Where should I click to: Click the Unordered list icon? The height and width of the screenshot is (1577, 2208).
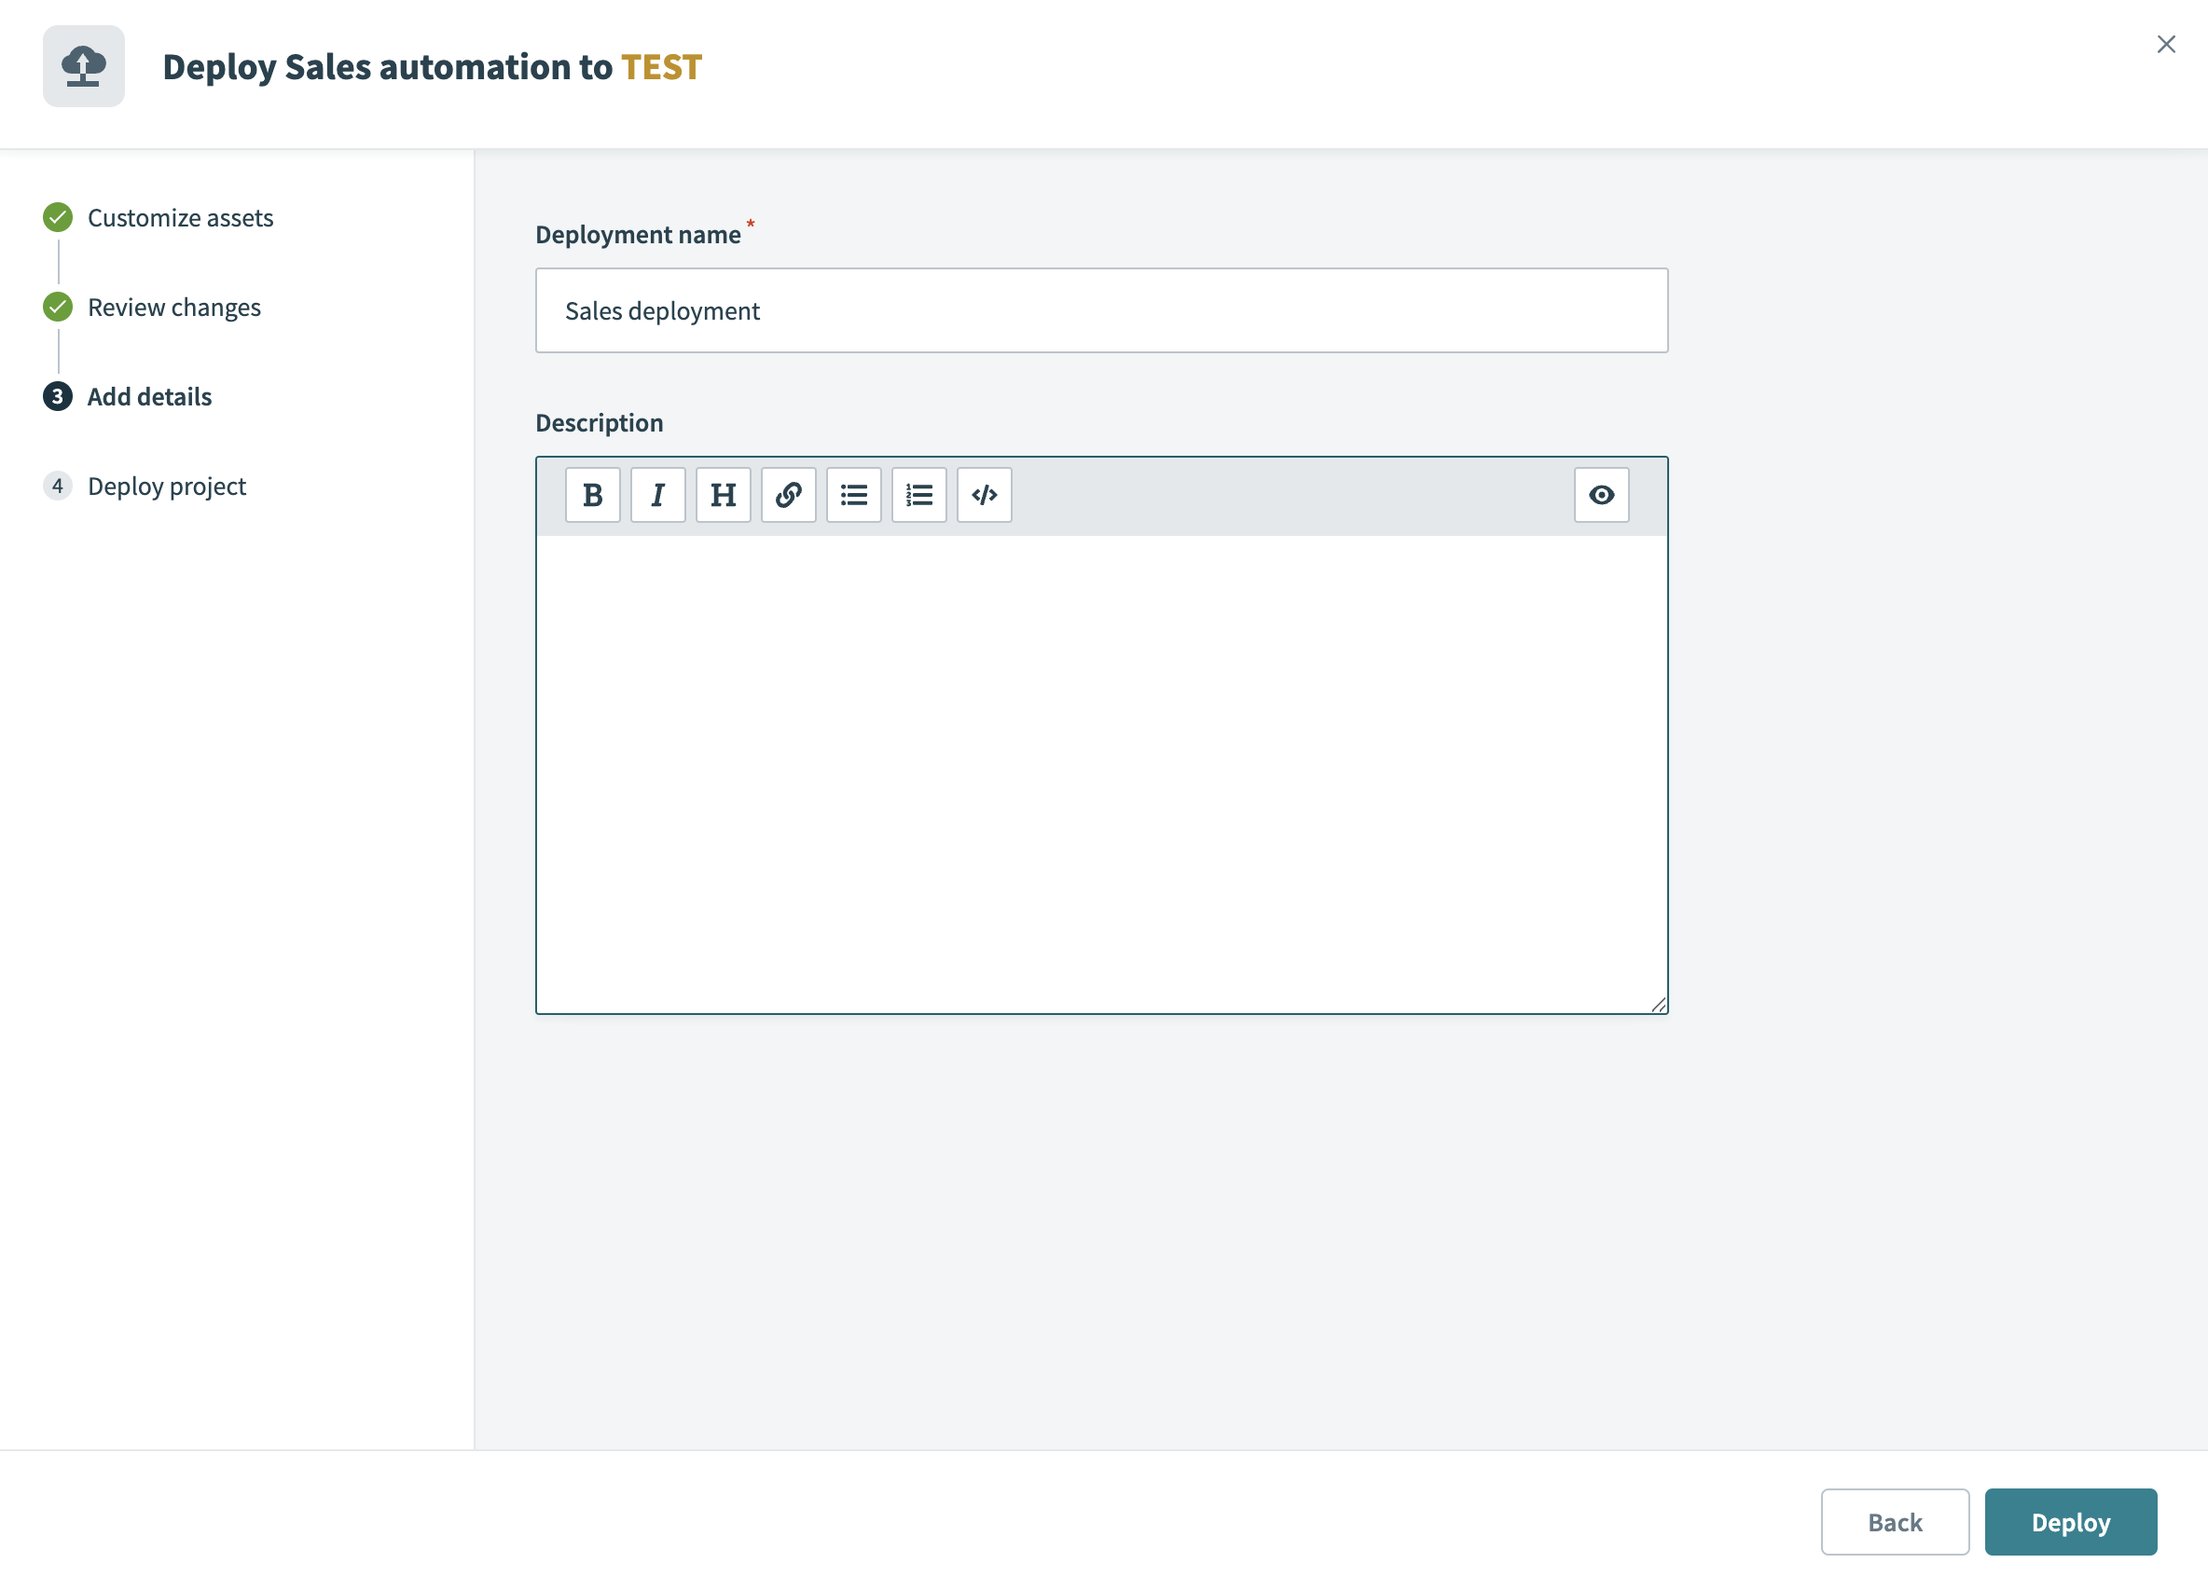point(852,493)
